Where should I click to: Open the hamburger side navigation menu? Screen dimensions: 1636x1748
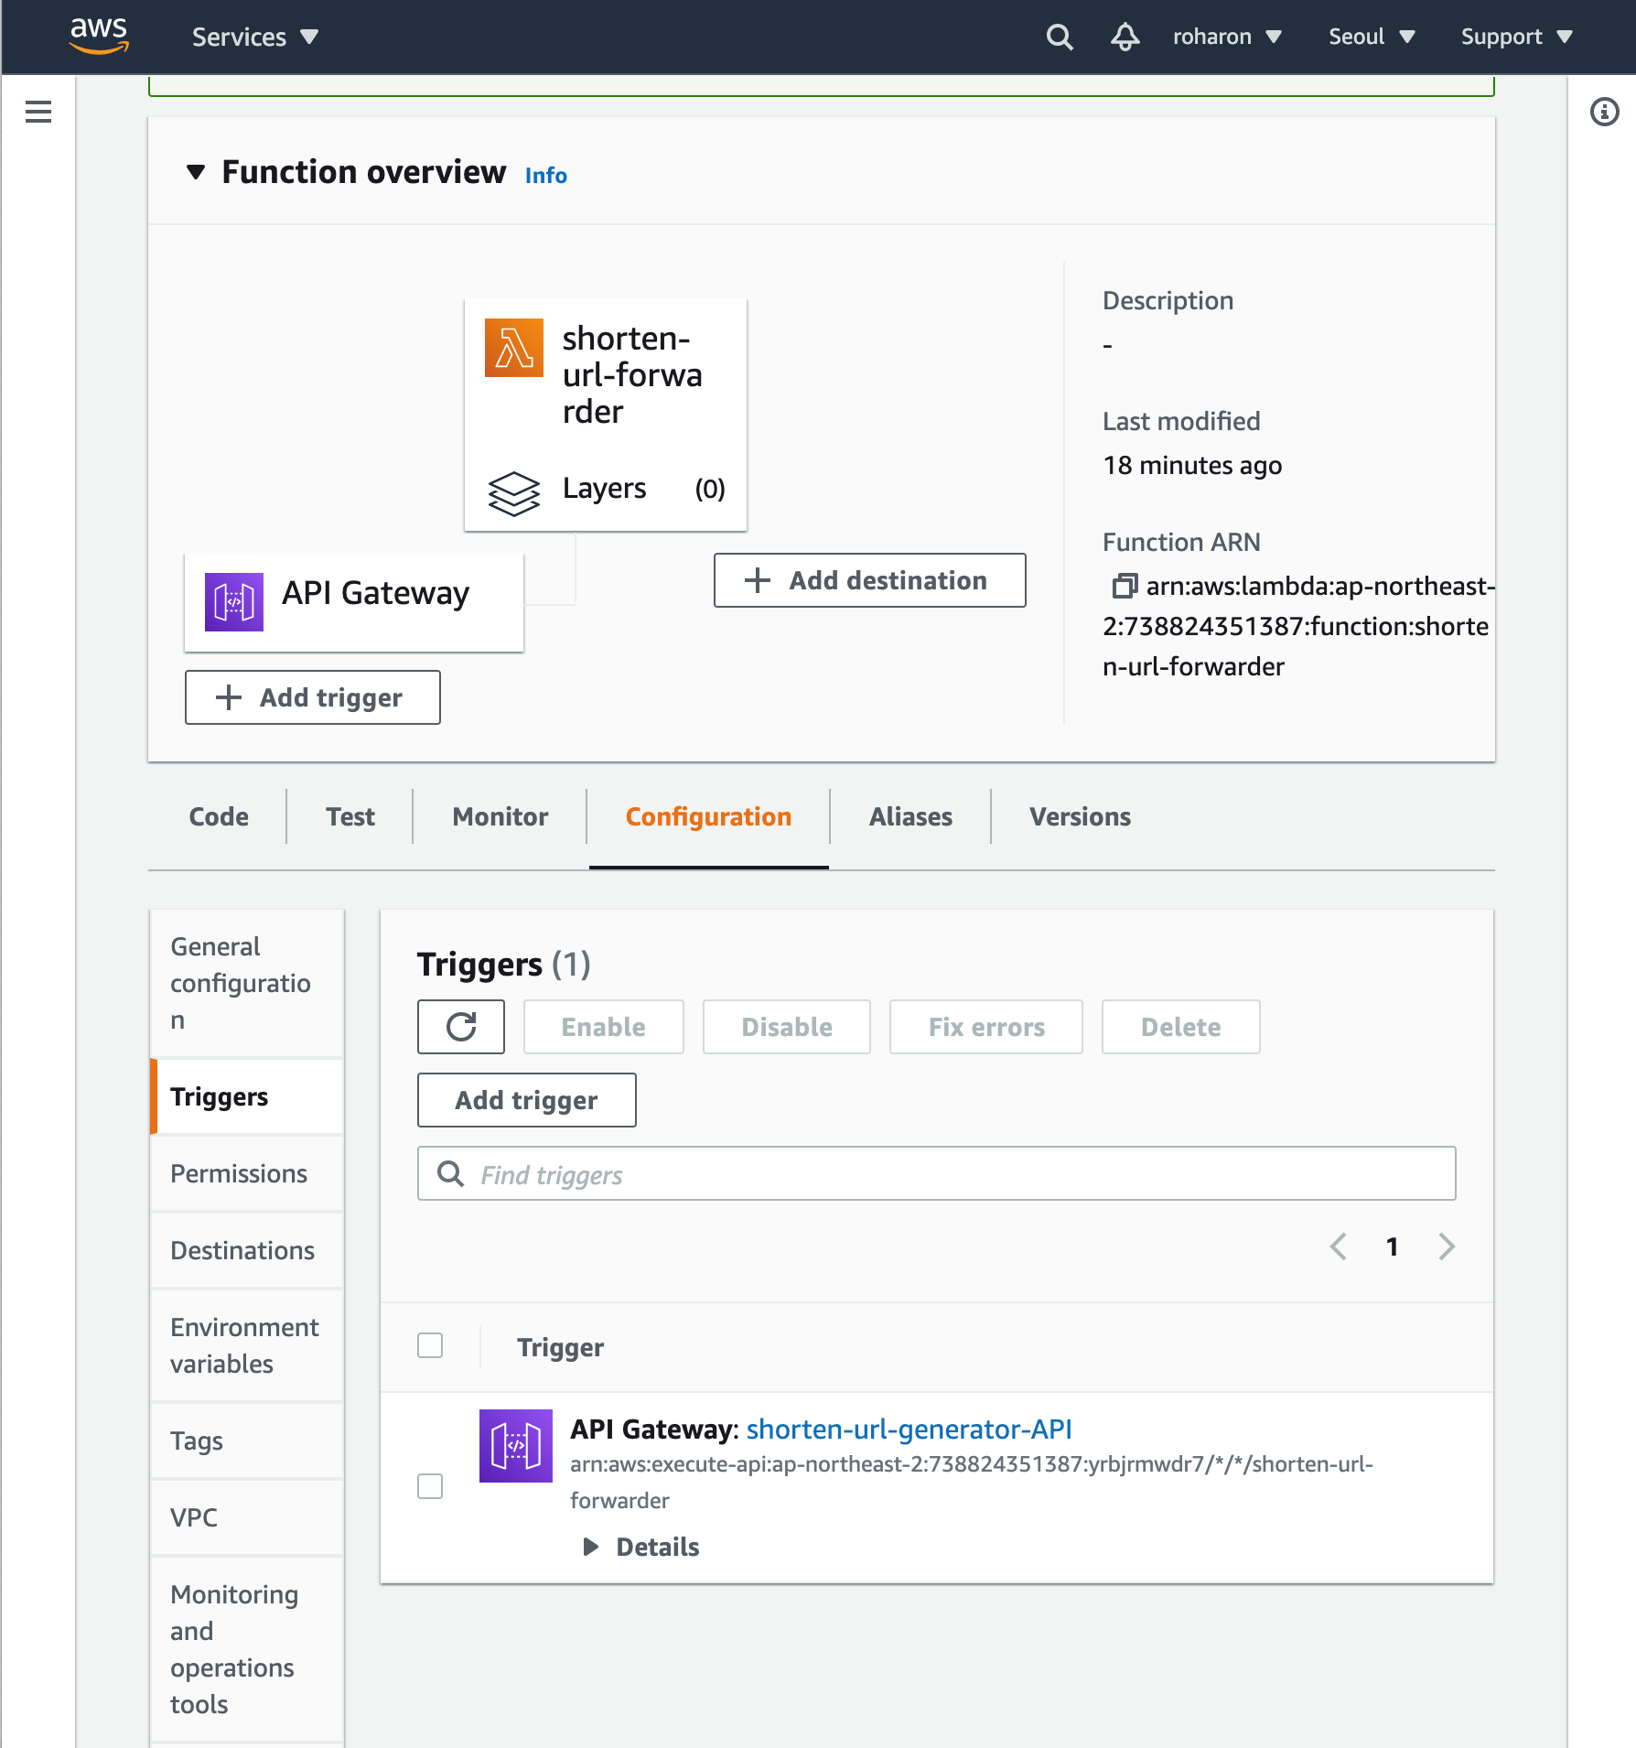click(38, 112)
